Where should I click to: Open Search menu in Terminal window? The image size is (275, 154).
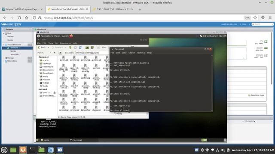coord(132,53)
